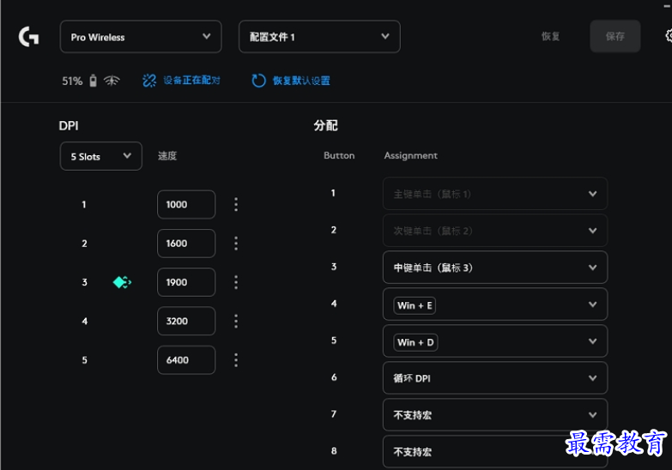672x470 pixels.
Task: Click the Win + E key chip
Action: [x=415, y=305]
